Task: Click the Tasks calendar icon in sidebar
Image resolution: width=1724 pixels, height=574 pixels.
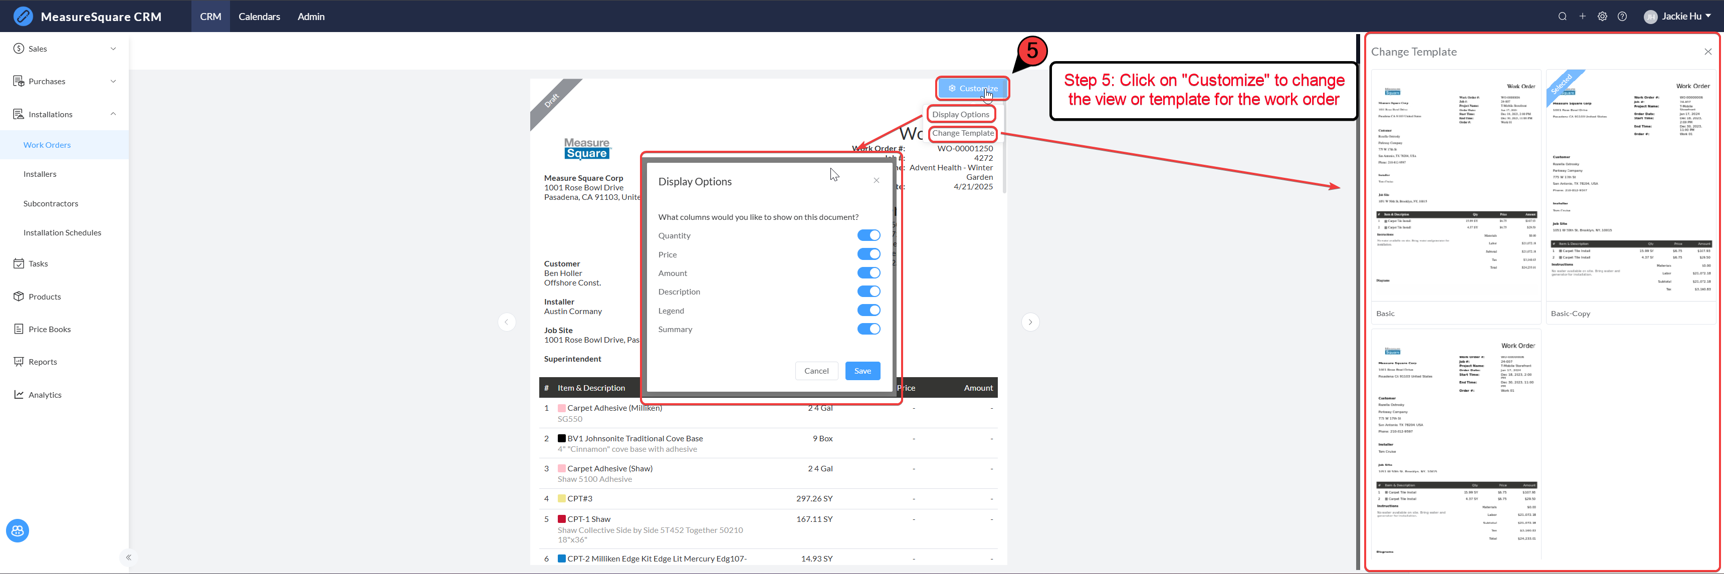Action: (19, 263)
